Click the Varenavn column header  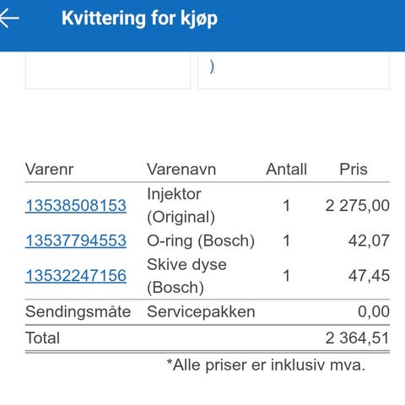click(x=181, y=170)
